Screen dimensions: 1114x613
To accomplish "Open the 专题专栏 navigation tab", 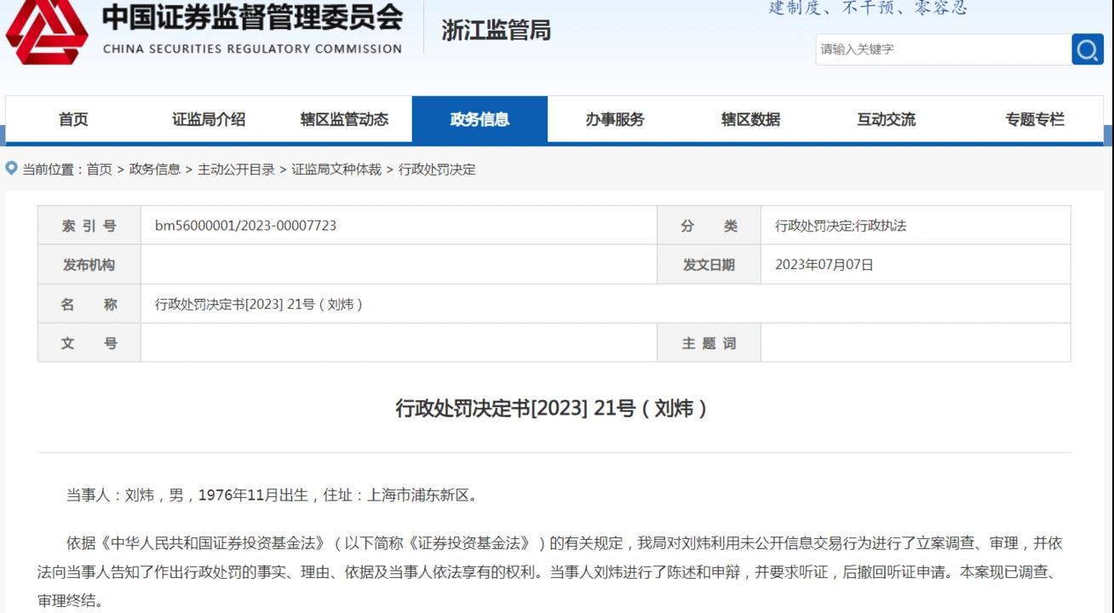I will [1035, 119].
